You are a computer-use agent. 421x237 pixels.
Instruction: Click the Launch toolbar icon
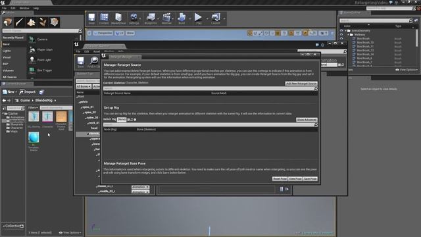coord(216,18)
